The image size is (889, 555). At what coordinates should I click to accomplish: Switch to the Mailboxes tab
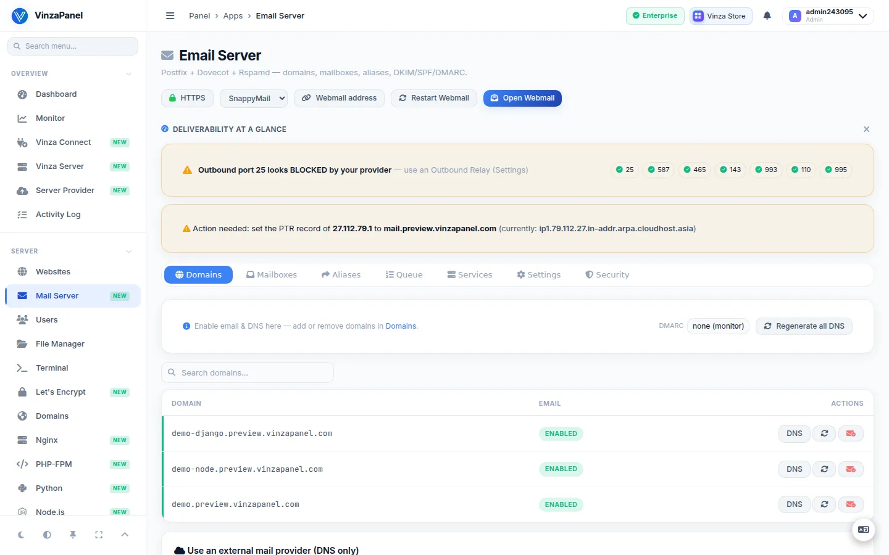[272, 275]
